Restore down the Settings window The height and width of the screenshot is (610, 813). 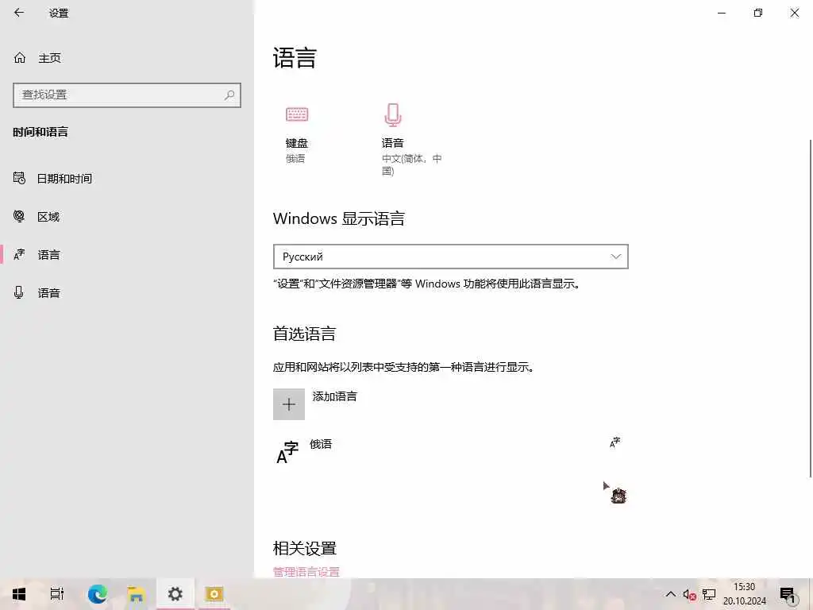(758, 13)
